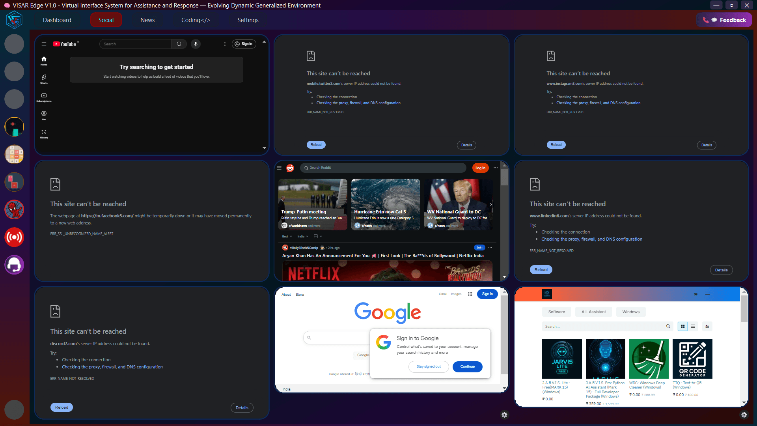Reload the linkedin6.com error page
The height and width of the screenshot is (426, 757).
(x=541, y=270)
